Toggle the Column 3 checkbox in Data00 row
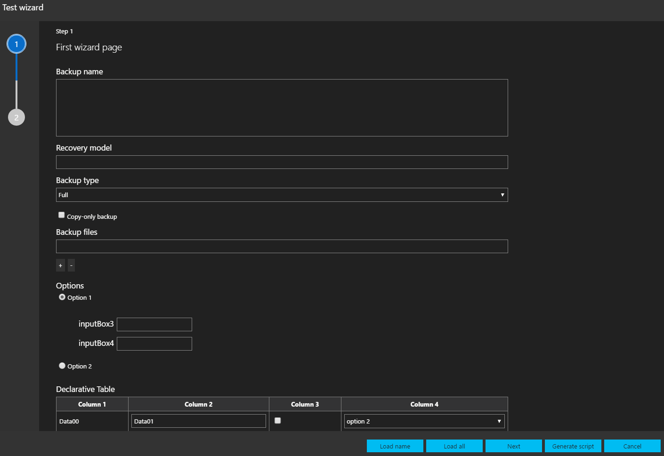The height and width of the screenshot is (456, 664). coord(278,421)
